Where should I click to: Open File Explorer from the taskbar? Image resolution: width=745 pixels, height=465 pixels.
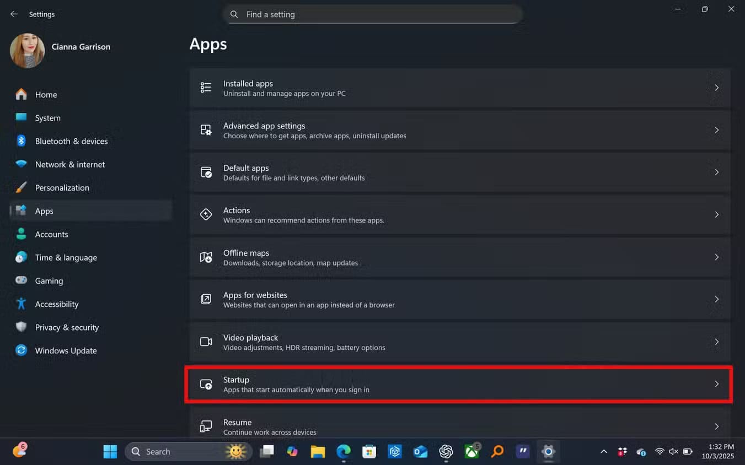(x=318, y=452)
